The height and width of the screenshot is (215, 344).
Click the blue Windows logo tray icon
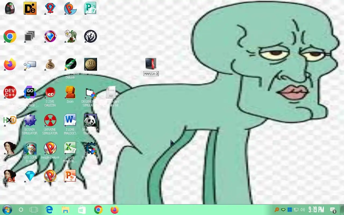pos(290,210)
